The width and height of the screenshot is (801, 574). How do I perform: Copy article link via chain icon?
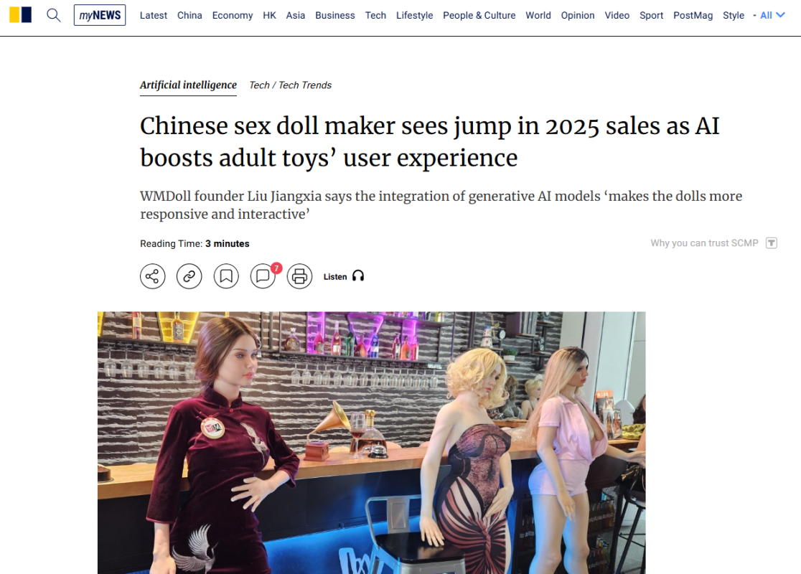(x=189, y=276)
